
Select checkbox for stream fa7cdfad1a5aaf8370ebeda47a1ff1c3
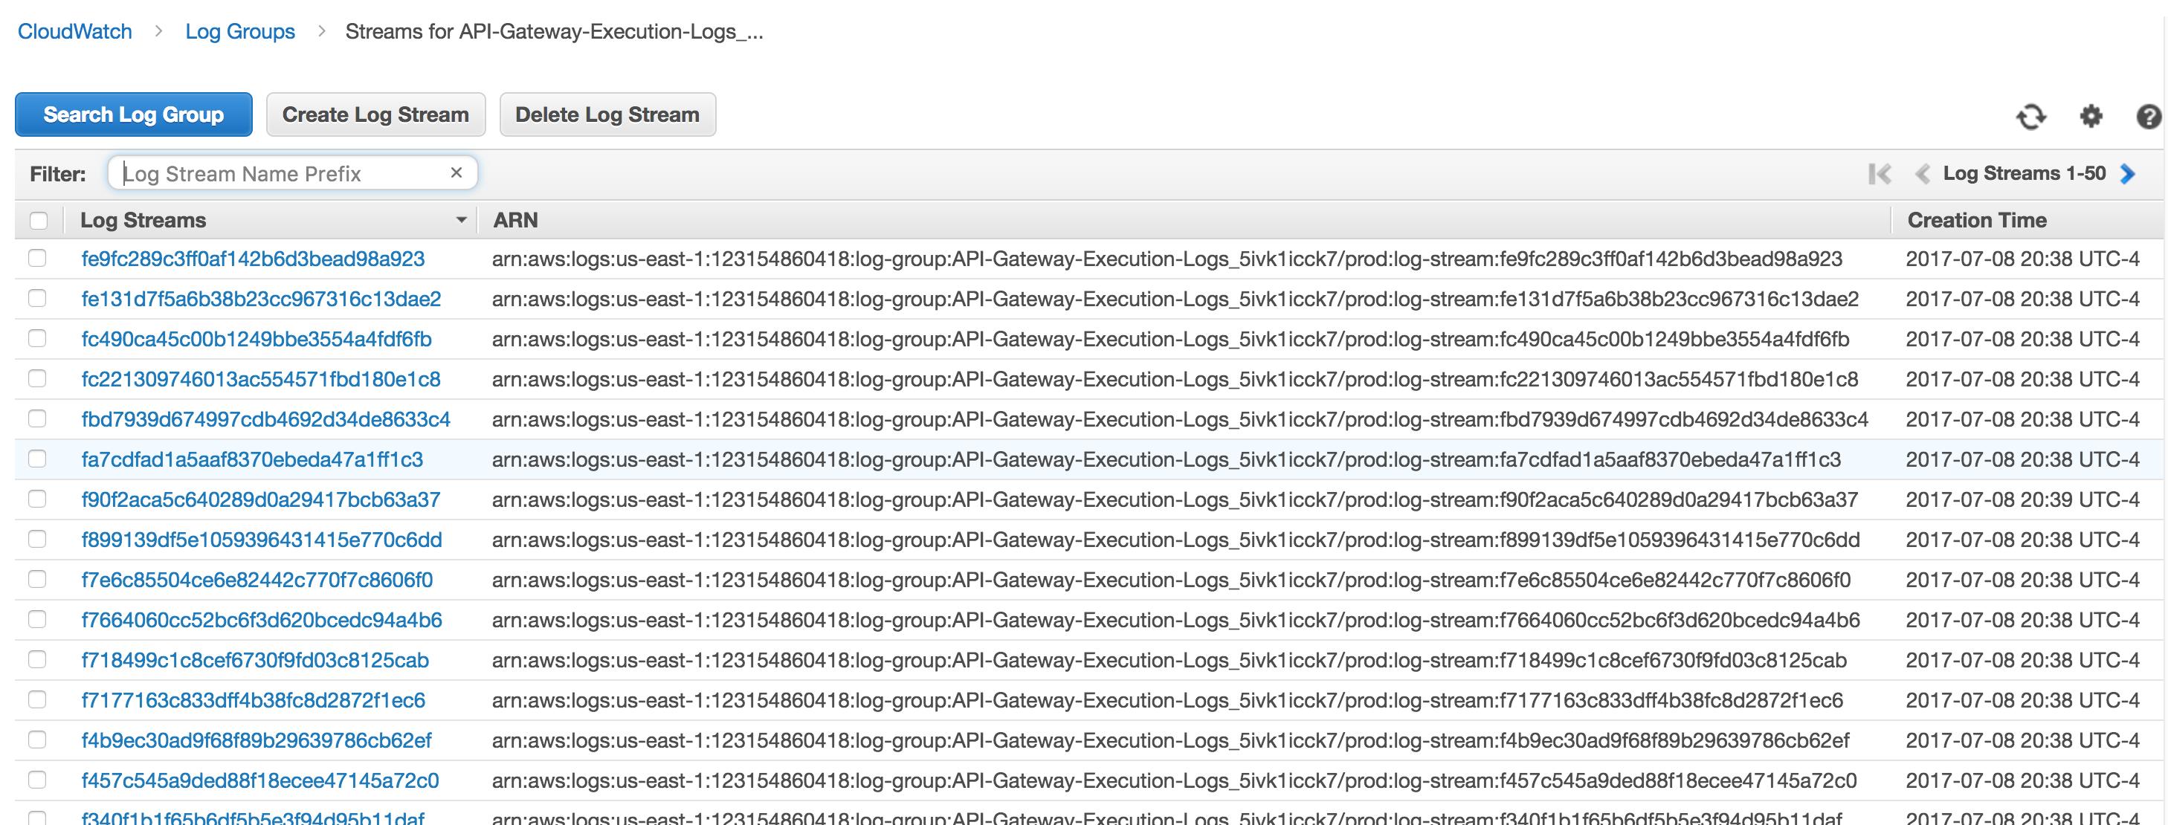pyautogui.click(x=37, y=459)
